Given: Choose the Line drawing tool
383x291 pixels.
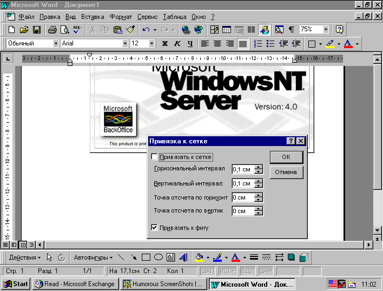Looking at the screenshot, I should [121, 257].
